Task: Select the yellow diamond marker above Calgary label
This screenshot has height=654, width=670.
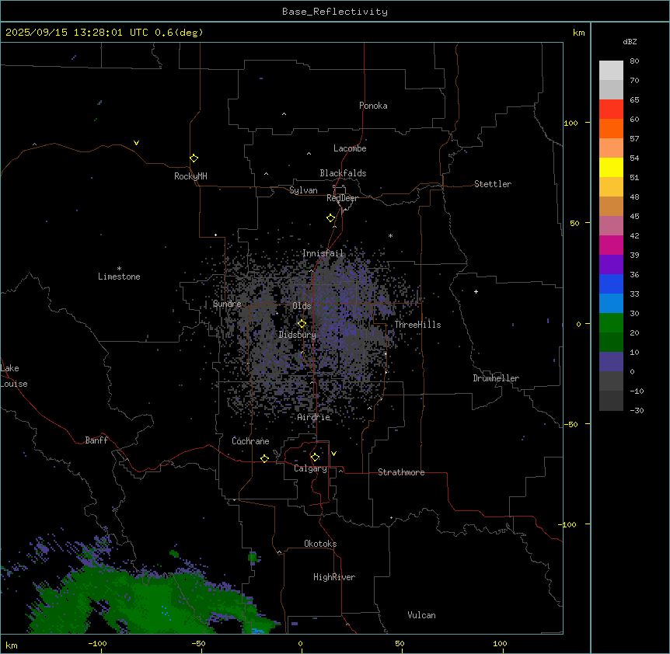Action: [315, 457]
